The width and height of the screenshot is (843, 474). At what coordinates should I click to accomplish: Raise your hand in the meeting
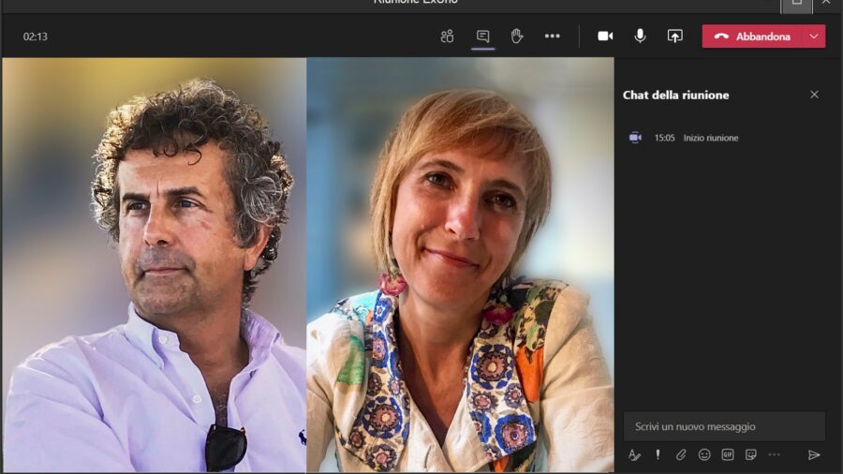click(516, 37)
